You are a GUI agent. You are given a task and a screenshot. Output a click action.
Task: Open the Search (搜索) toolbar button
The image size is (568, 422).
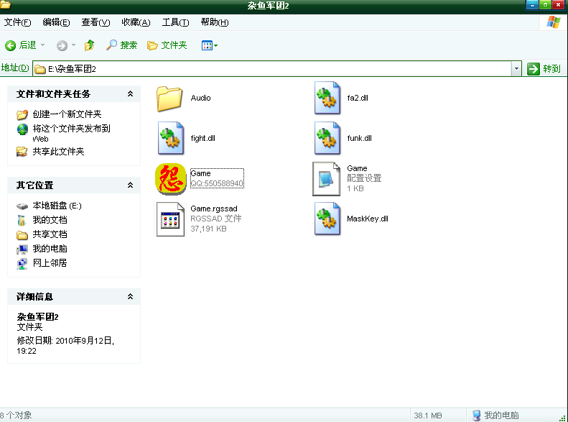tap(122, 45)
